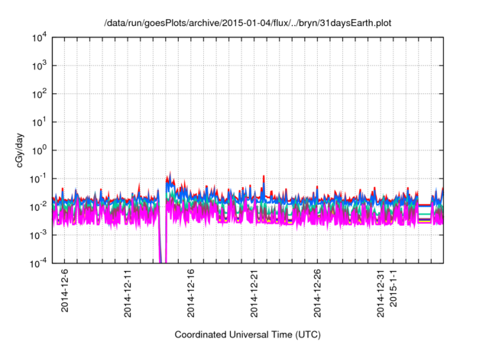This screenshot has height=342, width=489.
Task: Select the 2014-12-31 date tick label
Action: coord(381,293)
